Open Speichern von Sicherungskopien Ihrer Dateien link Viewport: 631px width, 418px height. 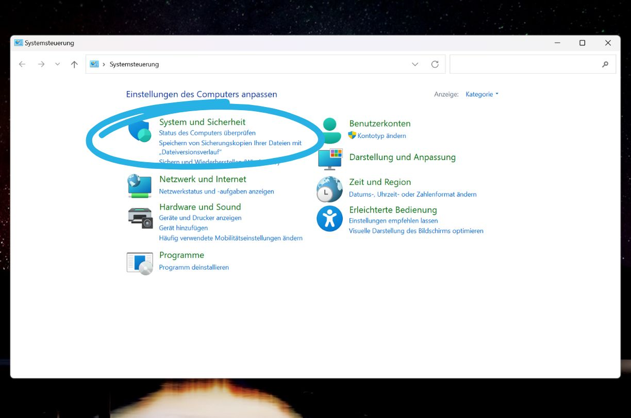230,147
